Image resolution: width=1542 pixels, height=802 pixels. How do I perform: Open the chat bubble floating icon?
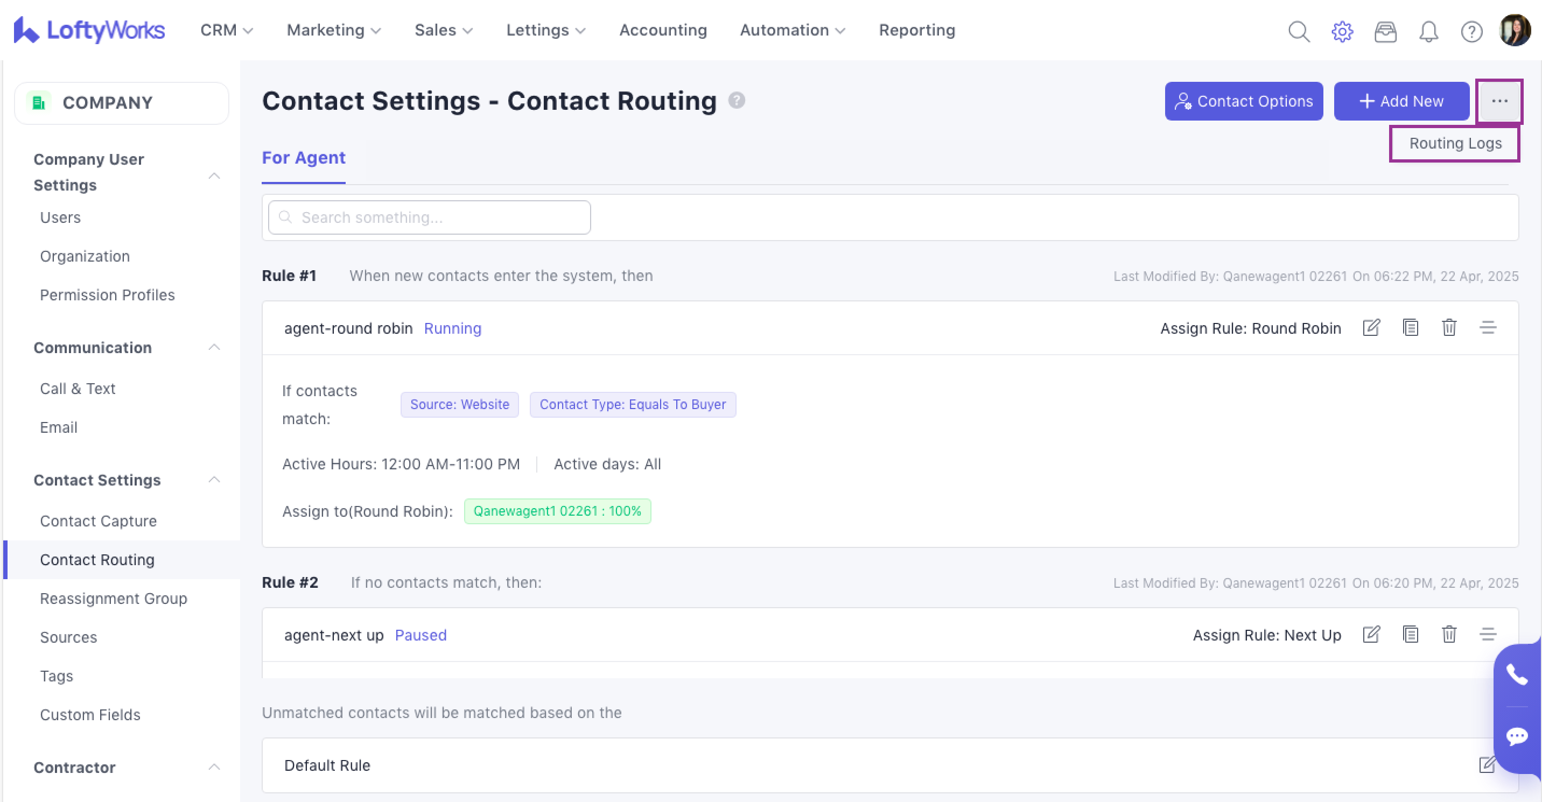click(1516, 736)
